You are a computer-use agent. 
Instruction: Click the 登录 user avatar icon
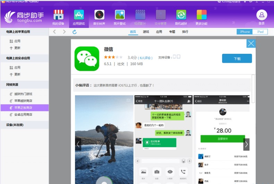(x=262, y=15)
